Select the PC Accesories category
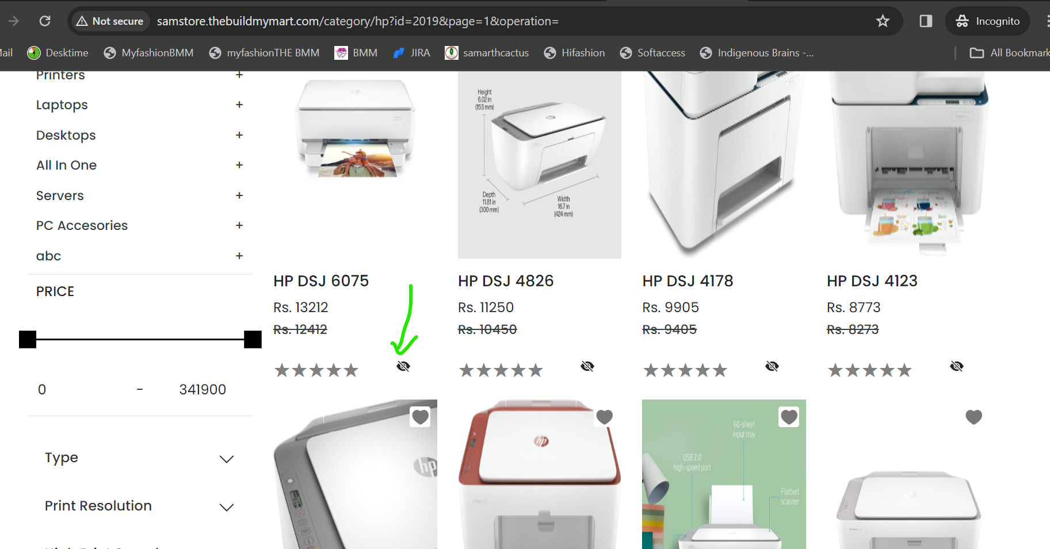This screenshot has height=549, width=1050. [x=82, y=225]
